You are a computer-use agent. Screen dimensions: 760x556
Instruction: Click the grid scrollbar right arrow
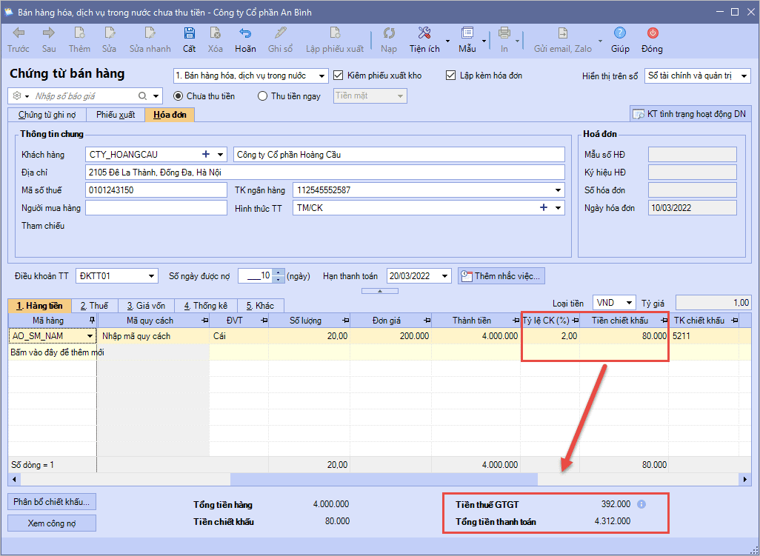point(745,480)
